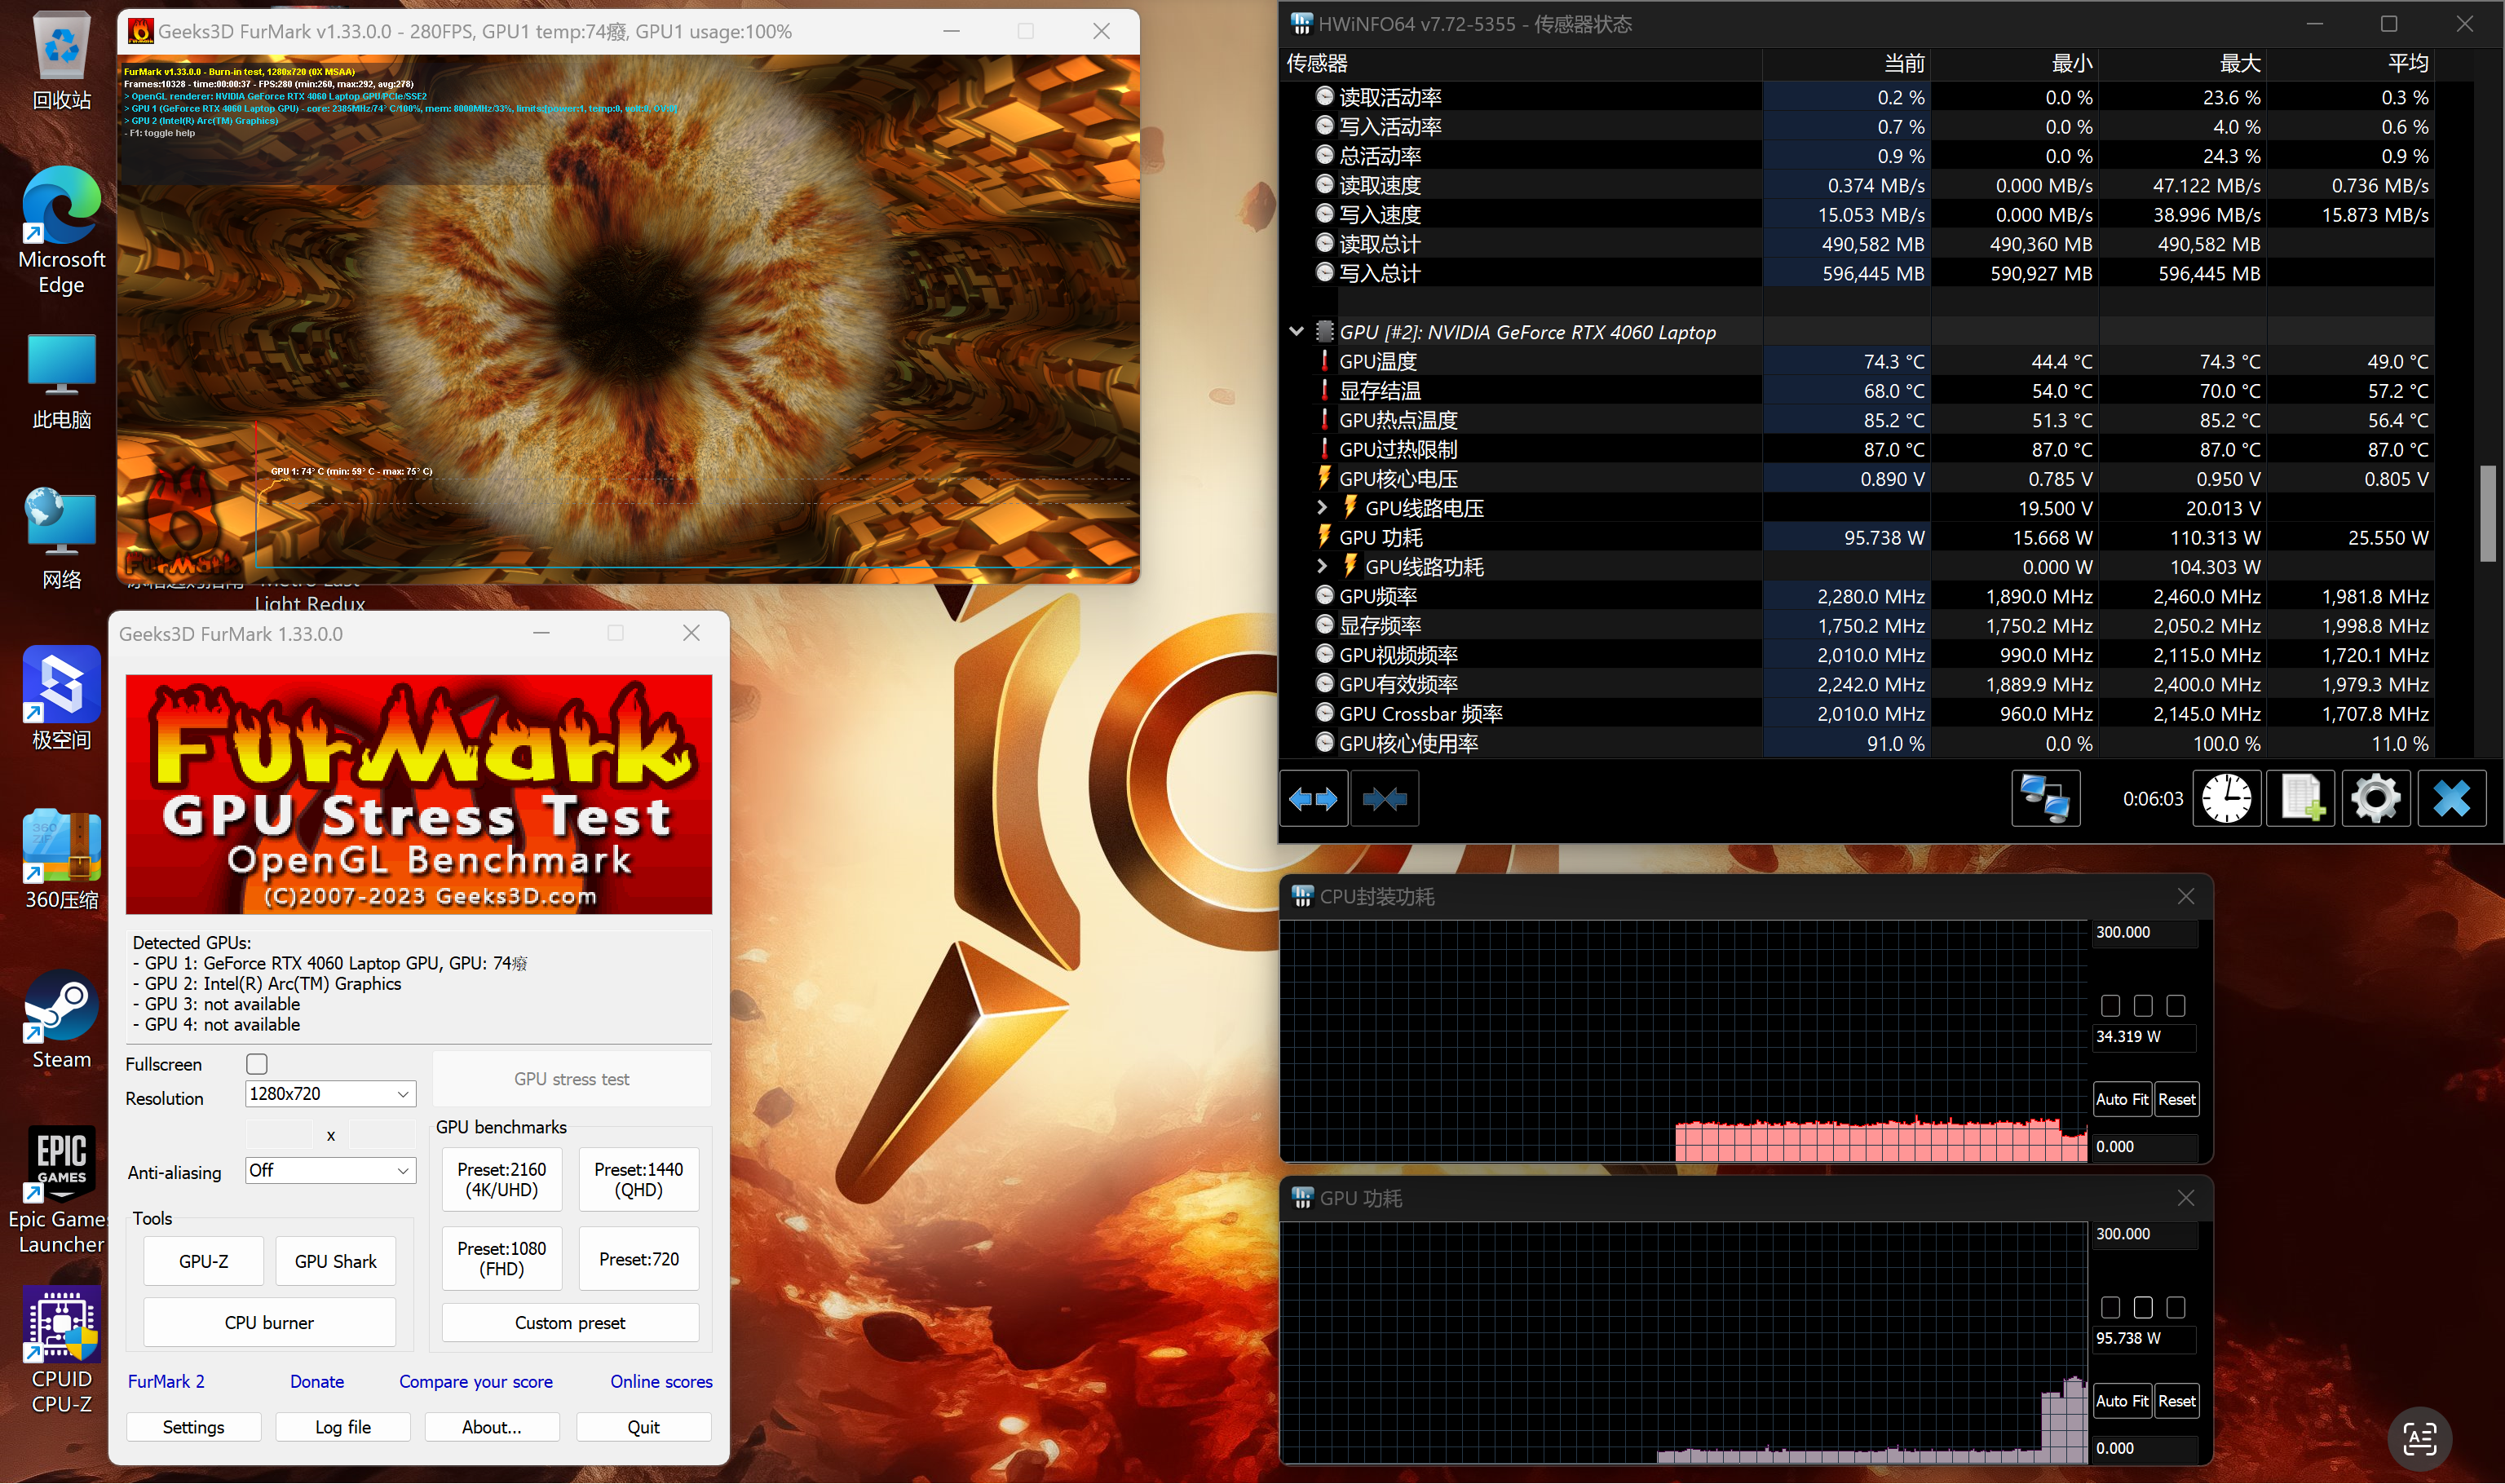The image size is (2505, 1484).
Task: Click the GPU temperature sensor icon in GPU温度 row
Action: 1324,361
